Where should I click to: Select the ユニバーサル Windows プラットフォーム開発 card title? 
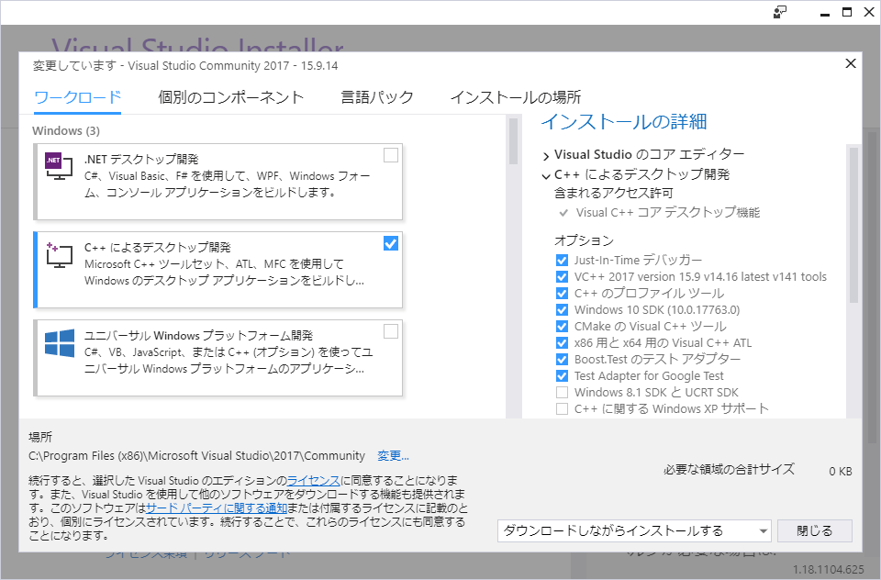point(198,336)
